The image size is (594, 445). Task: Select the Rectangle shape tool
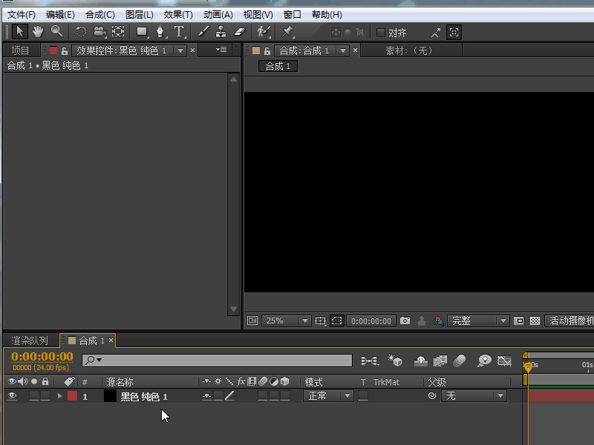pyautogui.click(x=142, y=31)
